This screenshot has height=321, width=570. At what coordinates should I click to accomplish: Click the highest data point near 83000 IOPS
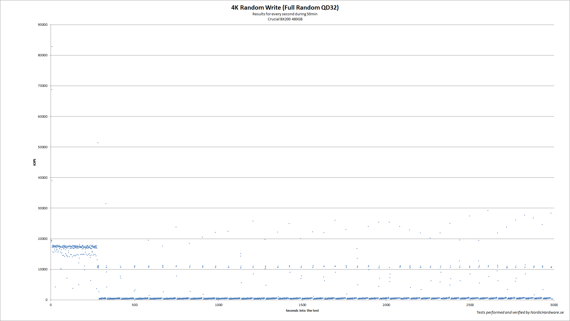pyautogui.click(x=52, y=47)
